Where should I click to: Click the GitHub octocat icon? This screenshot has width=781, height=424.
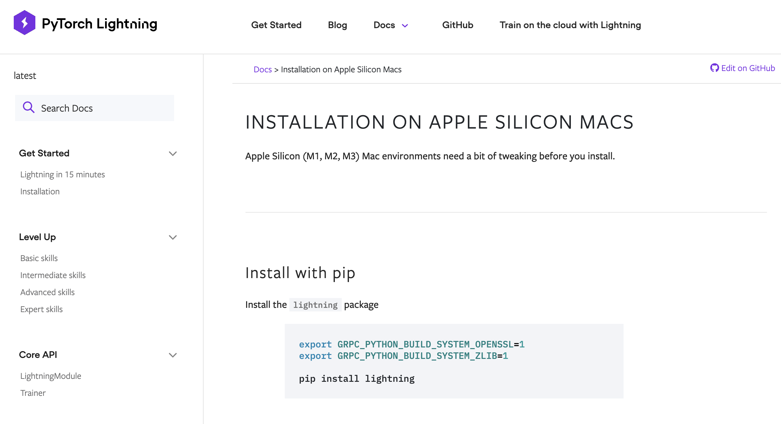714,68
